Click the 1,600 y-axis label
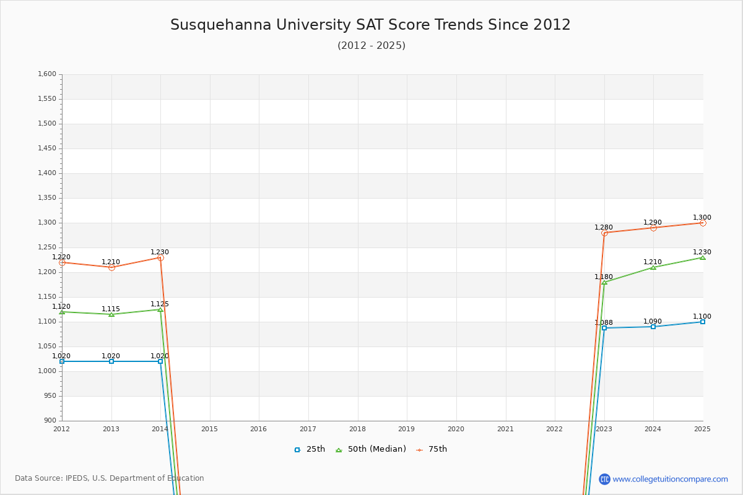This screenshot has width=743, height=495. (47, 74)
